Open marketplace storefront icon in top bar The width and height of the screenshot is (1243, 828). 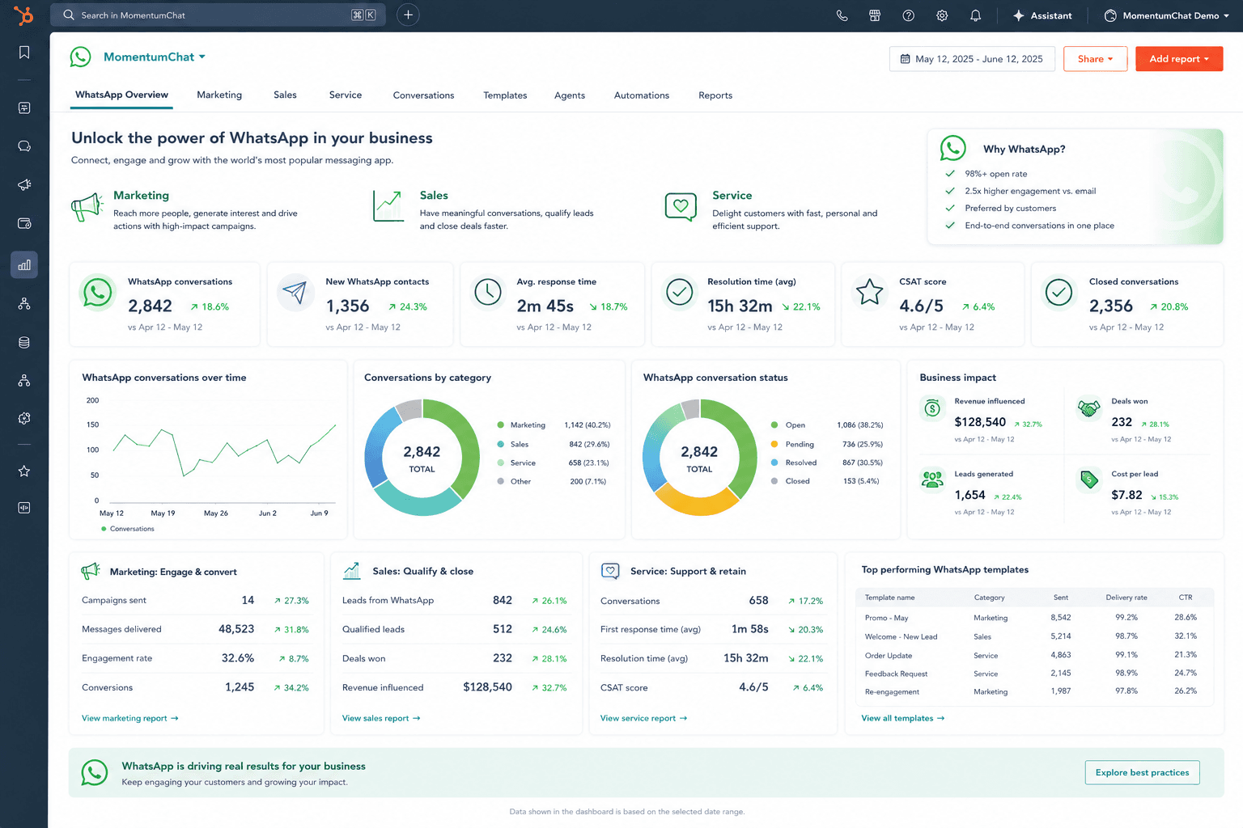coord(875,15)
